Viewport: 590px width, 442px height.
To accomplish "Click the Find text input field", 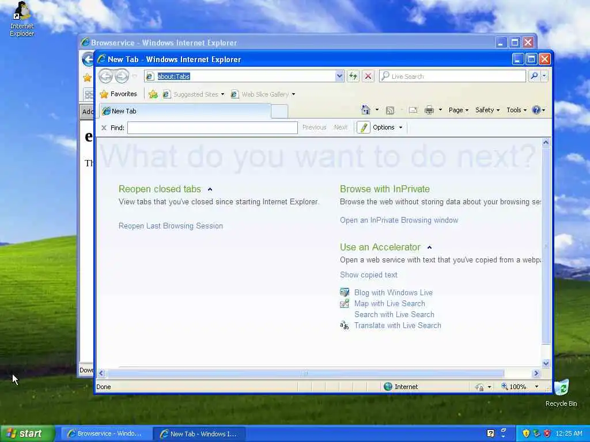I will [x=213, y=128].
